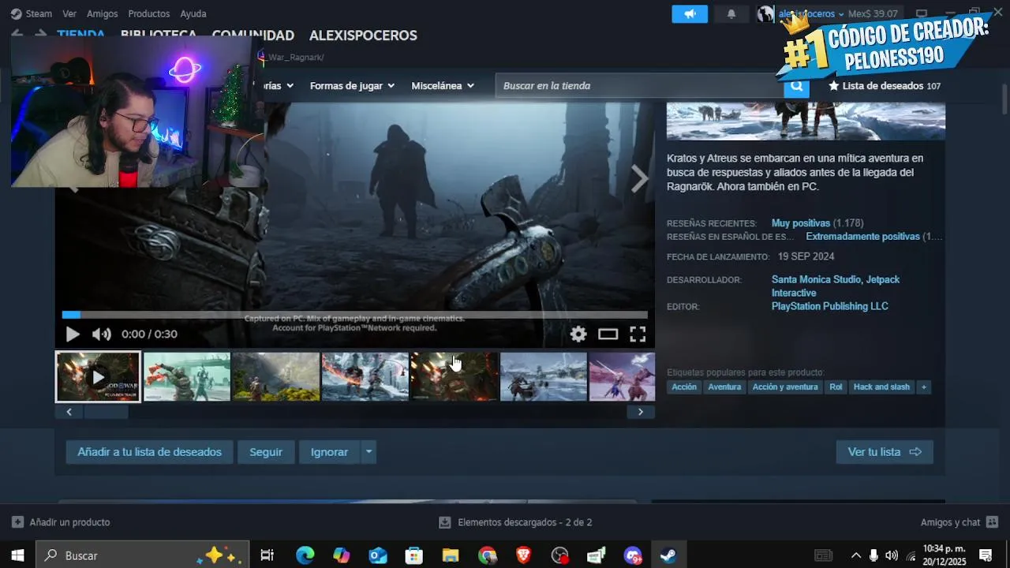Open Amigos y chat
1010x568 pixels.
pos(959,522)
